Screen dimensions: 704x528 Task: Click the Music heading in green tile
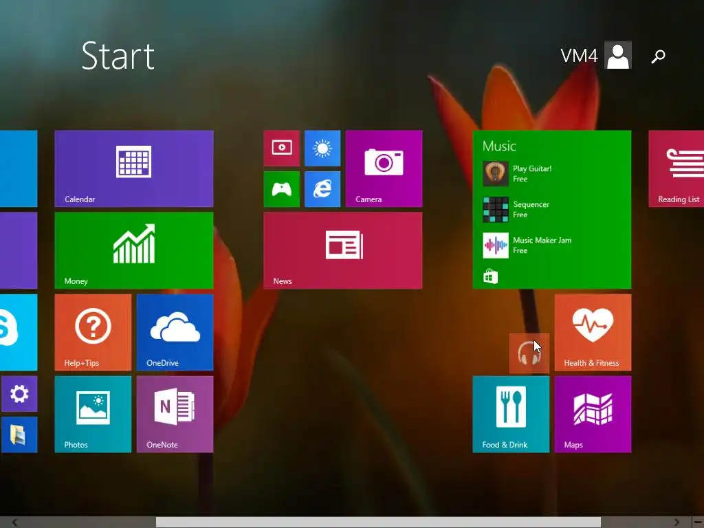[499, 146]
